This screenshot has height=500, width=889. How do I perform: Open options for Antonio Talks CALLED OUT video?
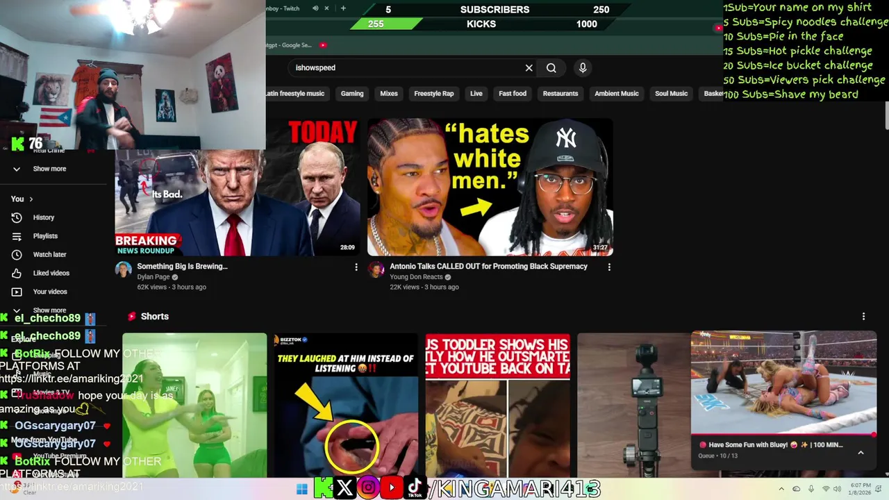coord(609,267)
